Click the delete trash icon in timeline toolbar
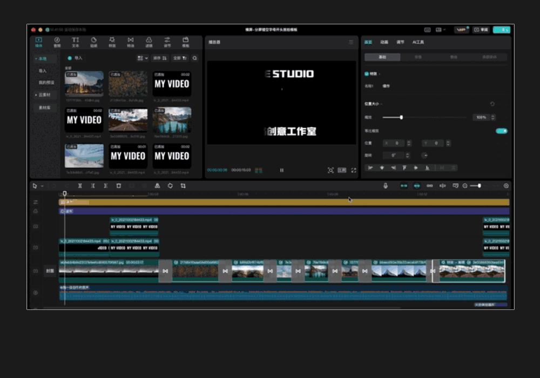Image resolution: width=540 pixels, height=378 pixels. pos(119,186)
